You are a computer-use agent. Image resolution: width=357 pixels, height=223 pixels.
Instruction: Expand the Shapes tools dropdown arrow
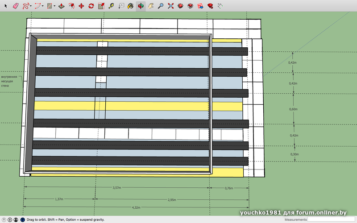click(x=54, y=6)
